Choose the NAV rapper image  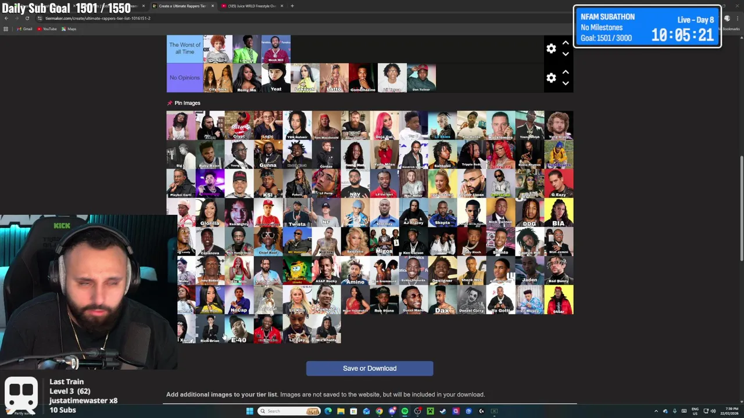355,183
